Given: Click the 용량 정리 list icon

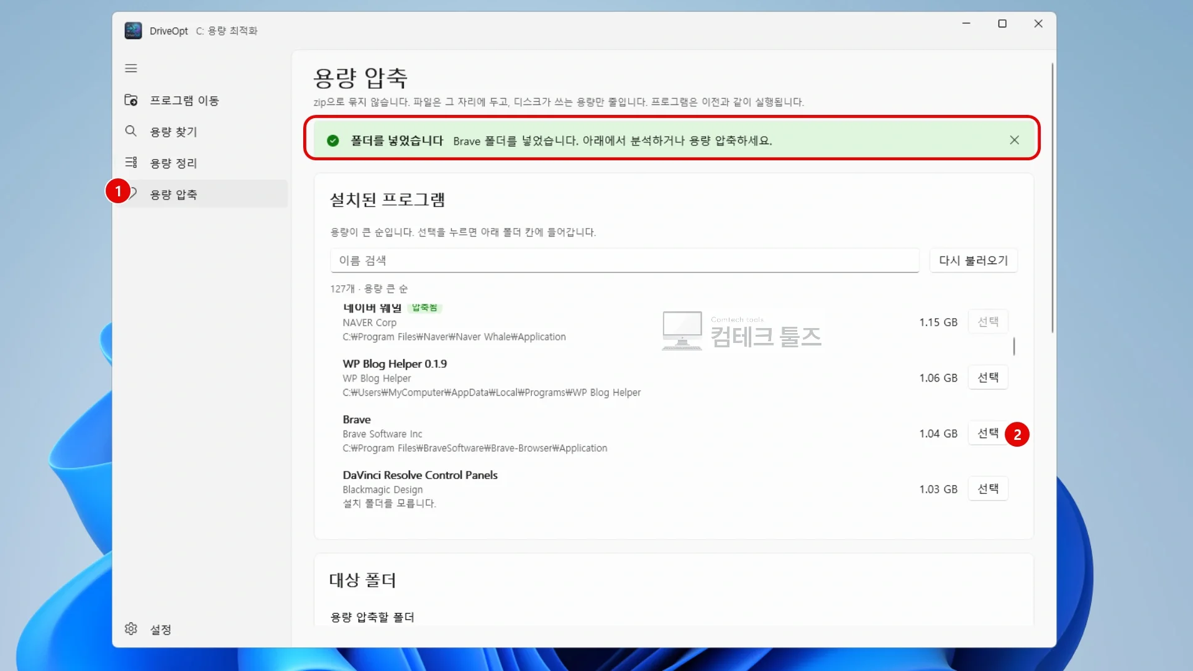Looking at the screenshot, I should (131, 163).
